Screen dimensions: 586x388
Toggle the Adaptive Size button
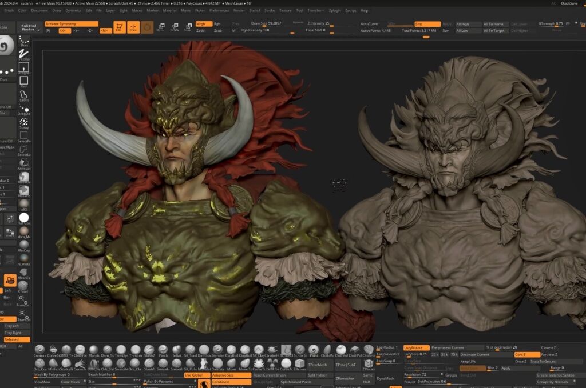(231, 375)
